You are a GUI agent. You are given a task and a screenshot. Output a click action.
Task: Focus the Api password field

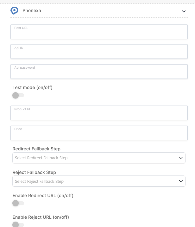[x=99, y=72]
